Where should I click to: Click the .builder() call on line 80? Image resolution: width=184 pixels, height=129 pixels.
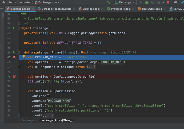[x=41, y=96]
